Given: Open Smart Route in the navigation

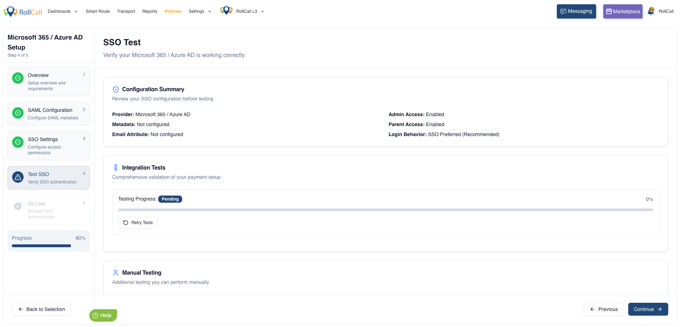Looking at the screenshot, I should click(x=98, y=11).
